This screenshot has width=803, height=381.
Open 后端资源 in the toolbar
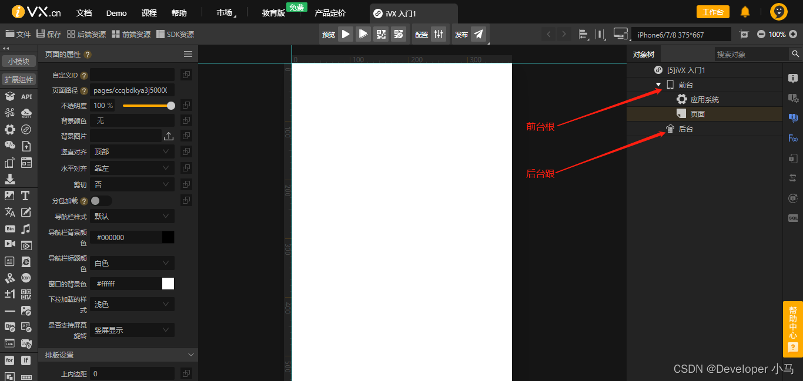86,35
